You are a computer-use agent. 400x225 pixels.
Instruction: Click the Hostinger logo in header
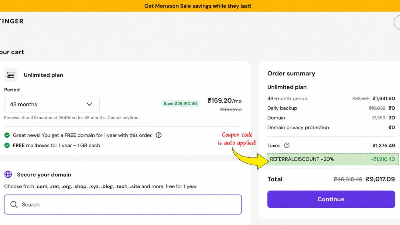[12, 21]
